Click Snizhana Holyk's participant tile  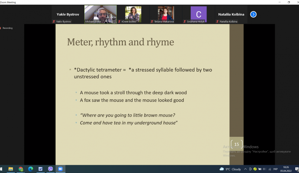[x=199, y=14]
